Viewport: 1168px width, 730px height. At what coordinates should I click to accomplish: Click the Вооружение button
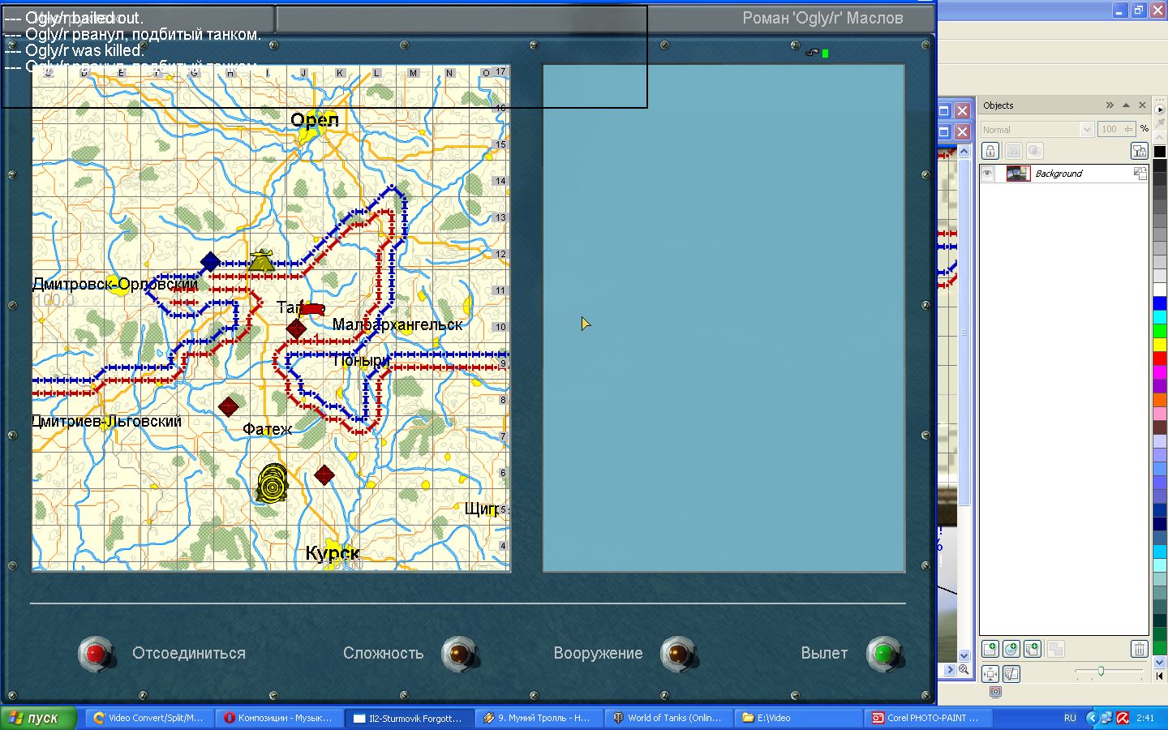coord(679,654)
